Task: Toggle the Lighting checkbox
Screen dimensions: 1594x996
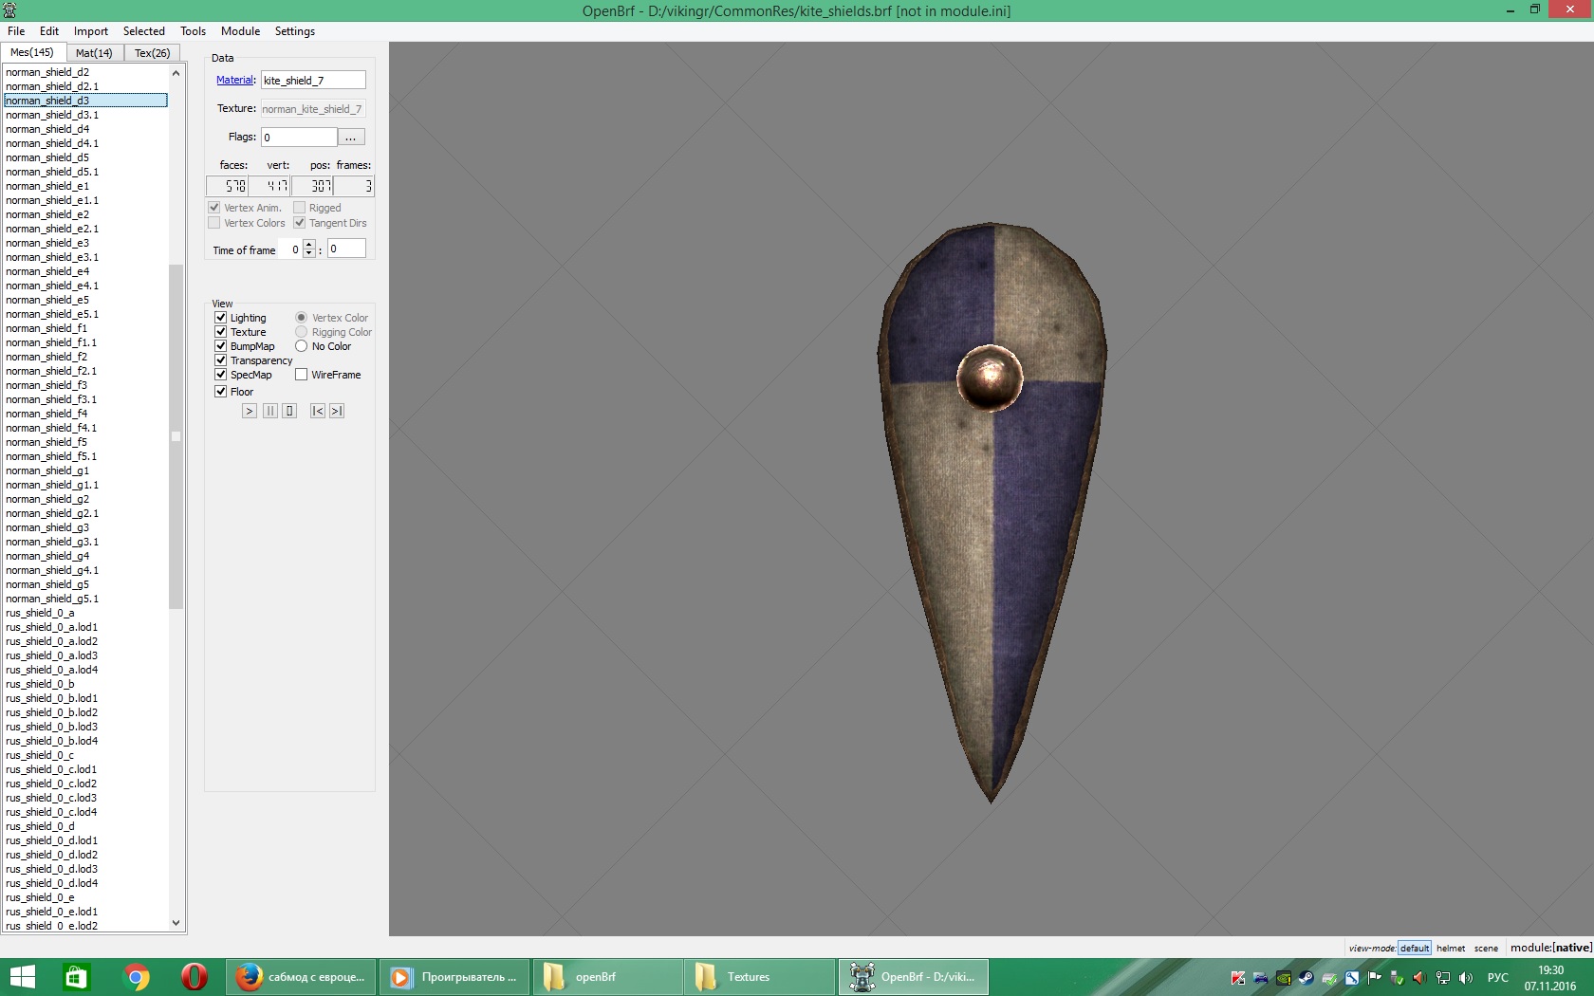Action: point(221,318)
